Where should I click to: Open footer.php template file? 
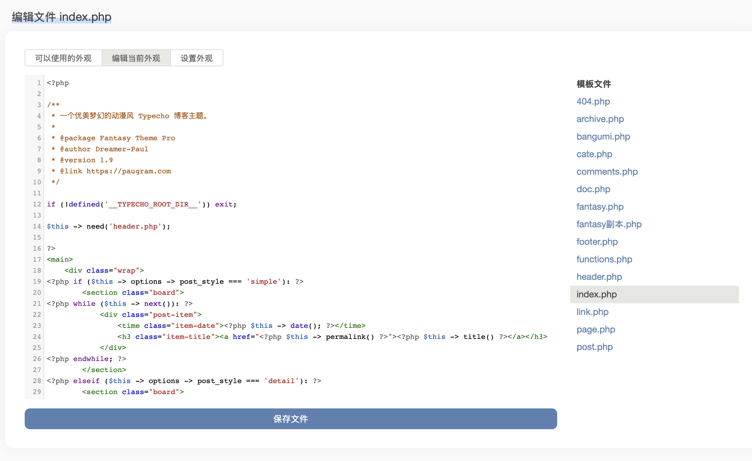tap(597, 242)
